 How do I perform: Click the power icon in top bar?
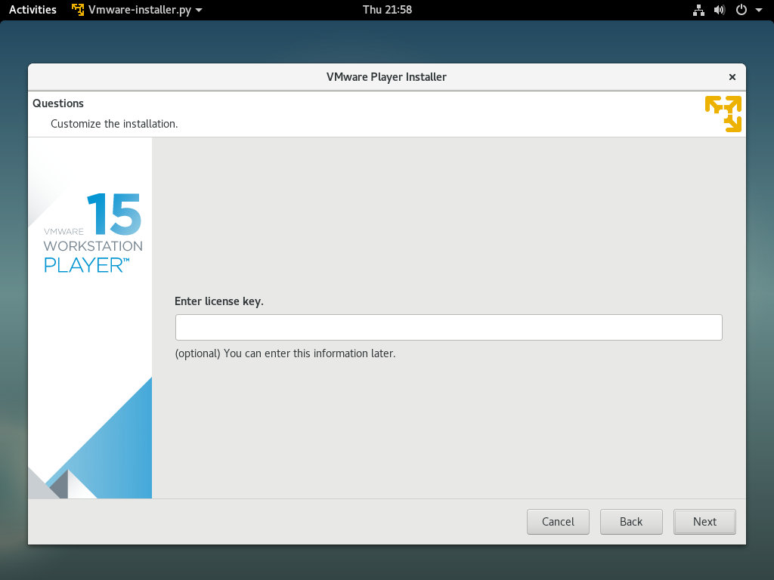click(741, 10)
